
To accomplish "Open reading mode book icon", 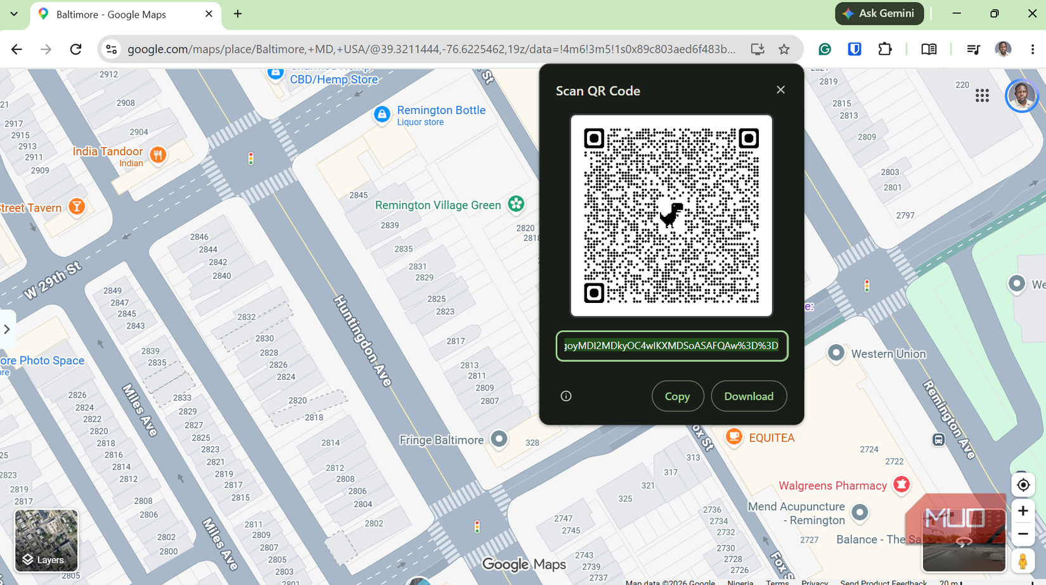I will [929, 49].
